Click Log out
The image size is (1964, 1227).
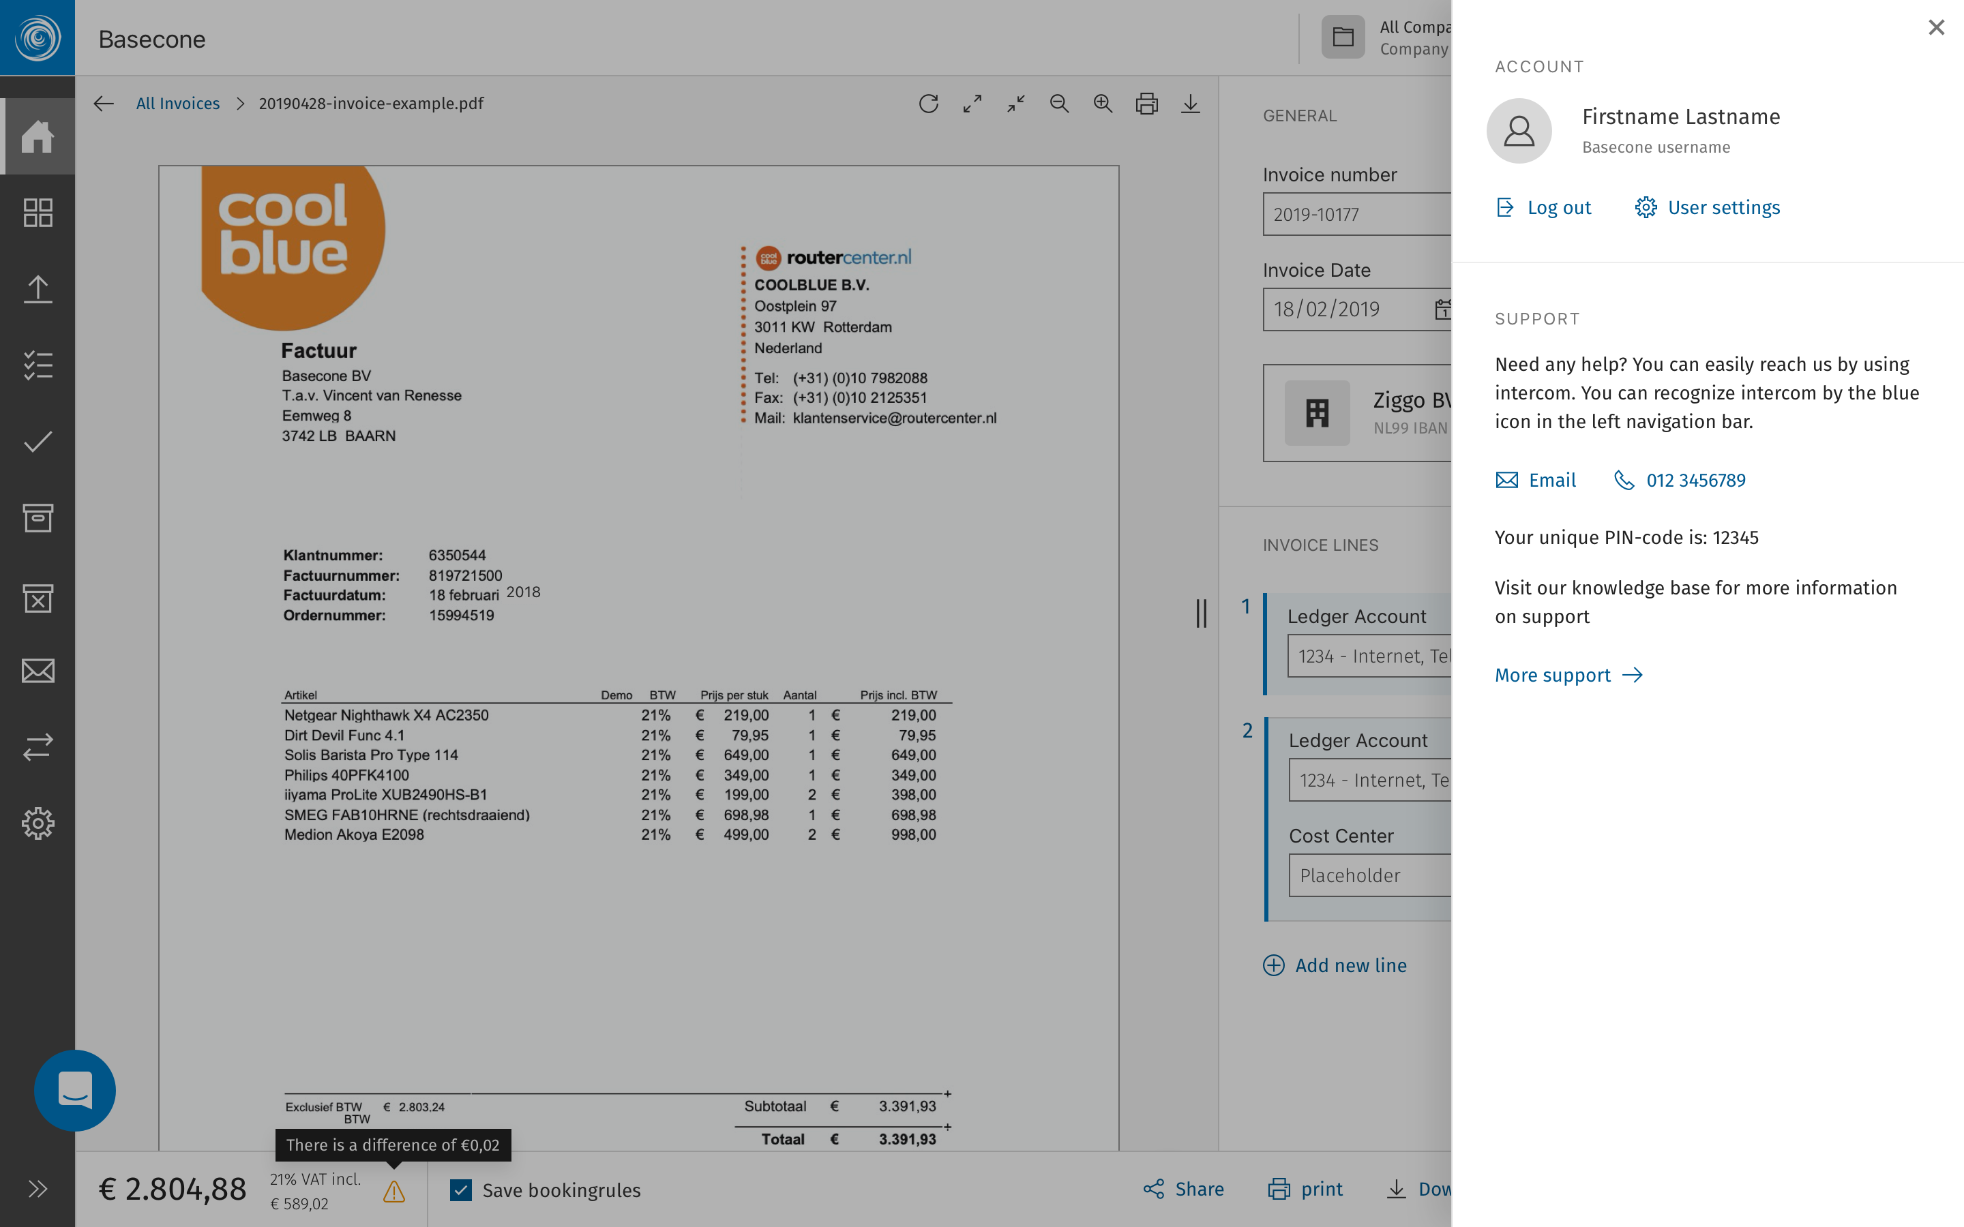coord(1544,208)
